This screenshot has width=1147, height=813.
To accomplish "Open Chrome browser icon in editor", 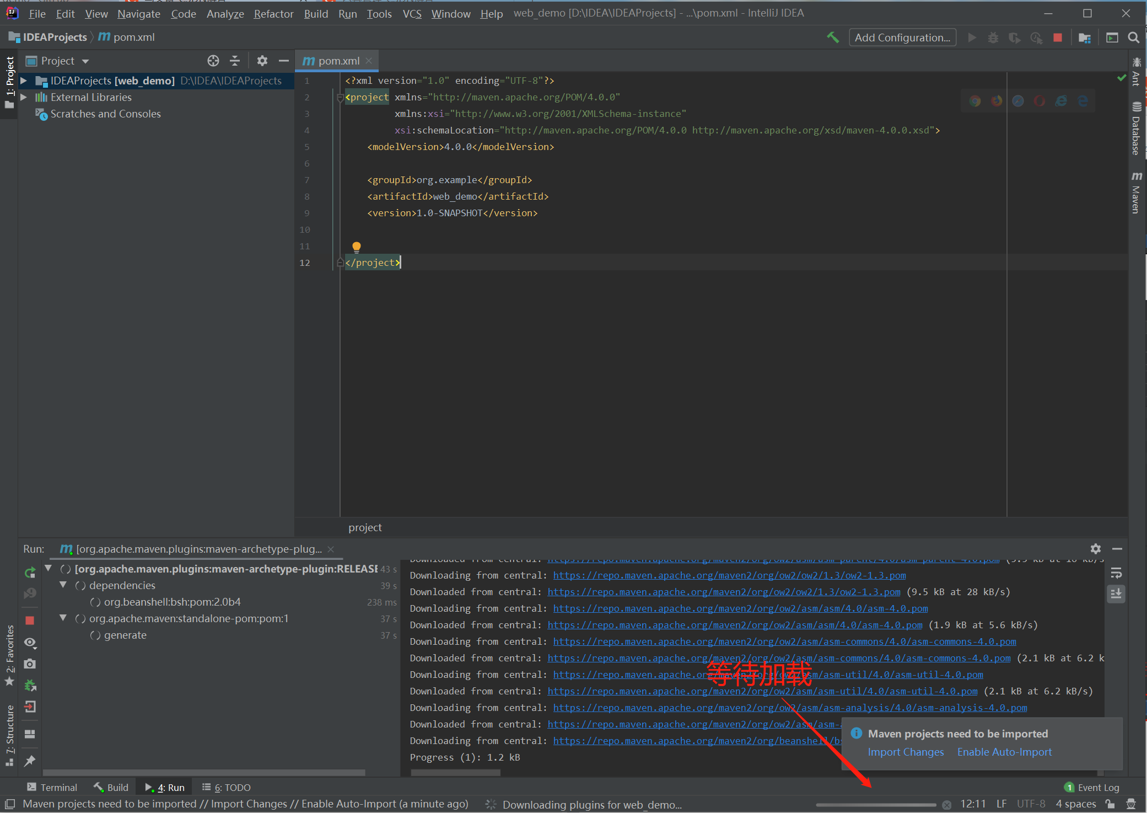I will click(975, 101).
